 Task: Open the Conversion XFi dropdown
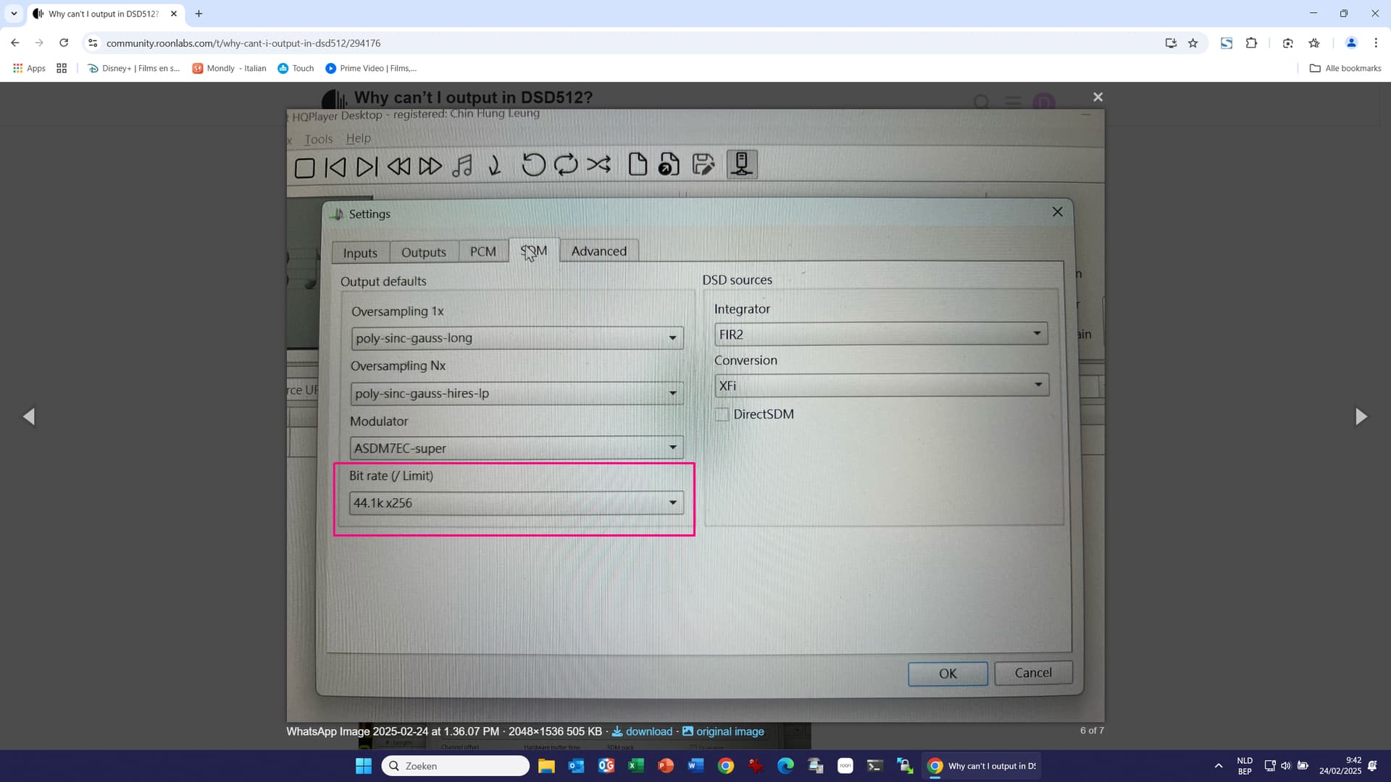881,385
